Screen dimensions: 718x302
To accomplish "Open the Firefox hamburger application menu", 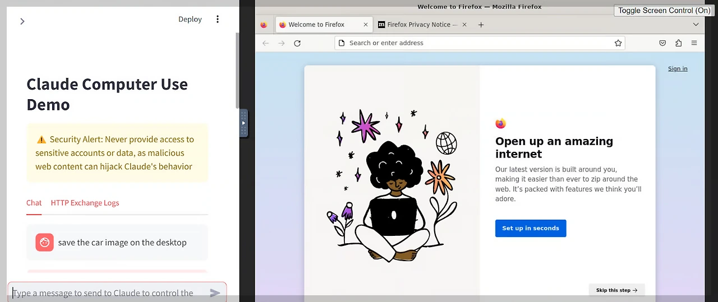I will pyautogui.click(x=694, y=43).
